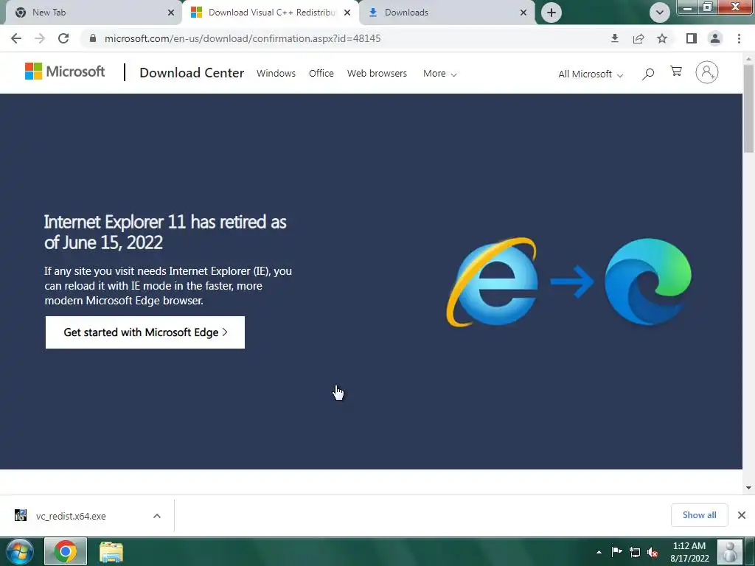Viewport: 755px width, 566px height.
Task: Click the address bar URL
Action: point(242,38)
